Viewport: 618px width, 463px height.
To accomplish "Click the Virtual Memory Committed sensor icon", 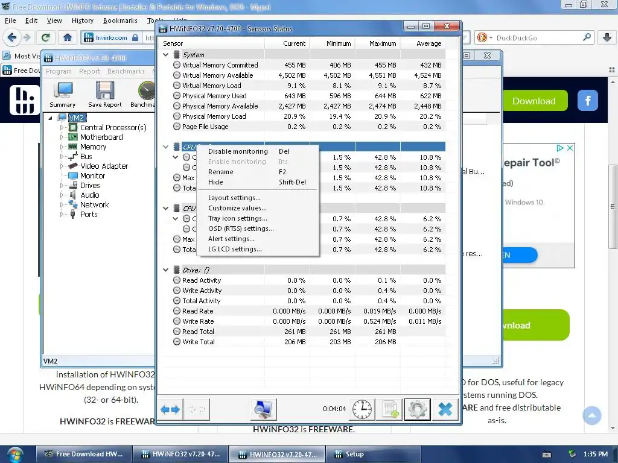I will (177, 65).
